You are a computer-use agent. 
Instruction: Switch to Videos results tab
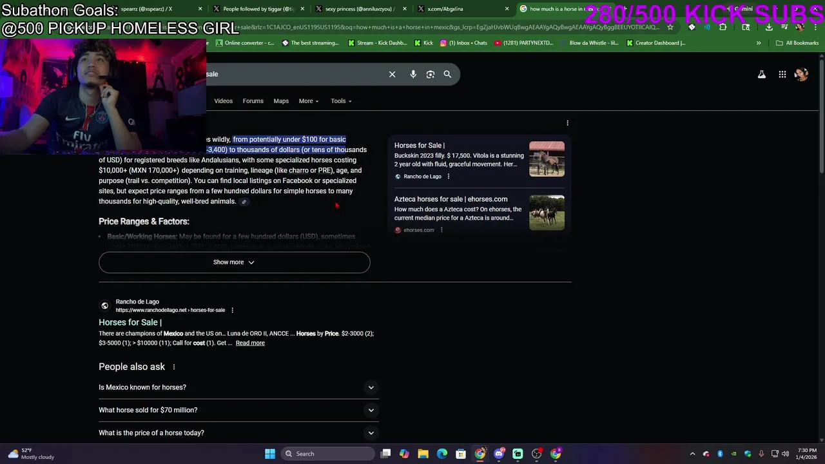click(223, 101)
